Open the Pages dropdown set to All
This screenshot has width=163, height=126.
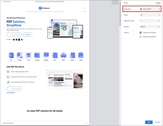(x=150, y=15)
